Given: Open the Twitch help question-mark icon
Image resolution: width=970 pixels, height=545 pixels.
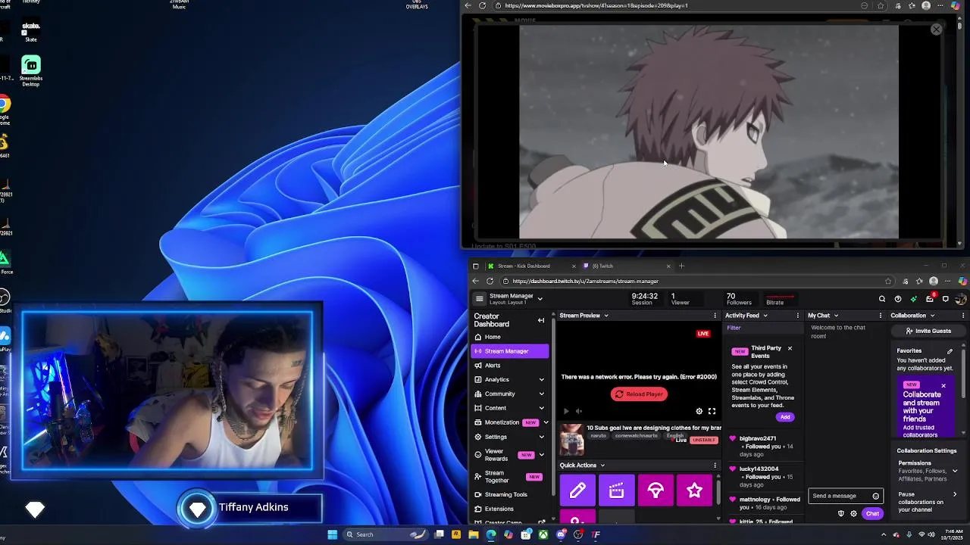Looking at the screenshot, I should (x=898, y=299).
